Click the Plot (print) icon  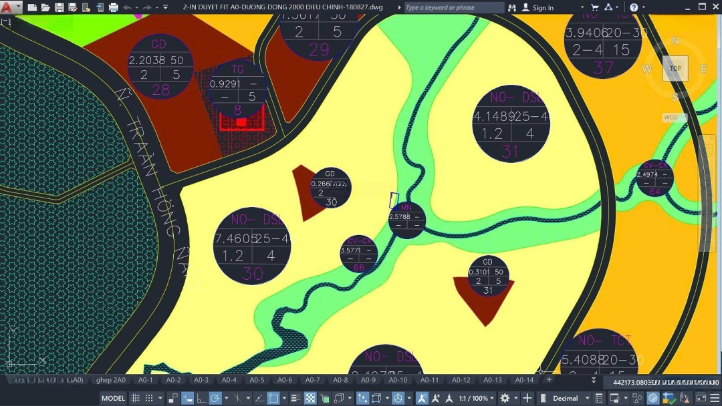point(113,7)
